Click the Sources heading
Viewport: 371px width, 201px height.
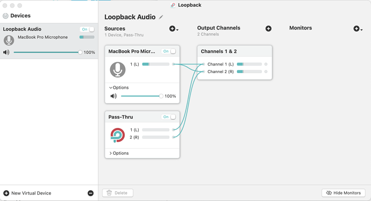coord(115,28)
